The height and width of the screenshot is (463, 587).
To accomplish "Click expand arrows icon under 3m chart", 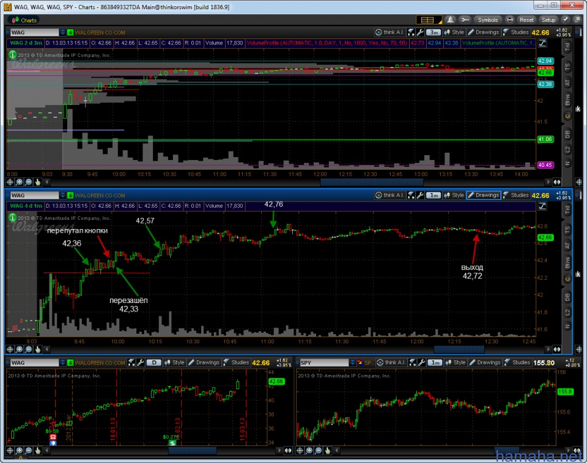I will (x=557, y=182).
